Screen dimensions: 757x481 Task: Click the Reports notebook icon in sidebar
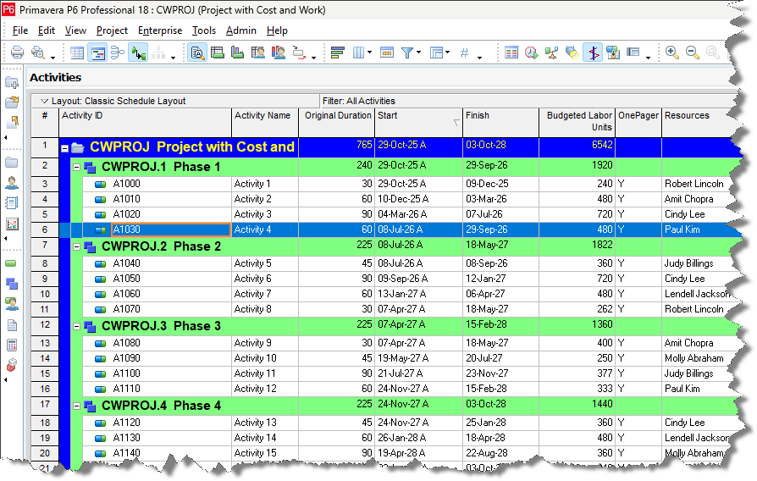(12, 203)
